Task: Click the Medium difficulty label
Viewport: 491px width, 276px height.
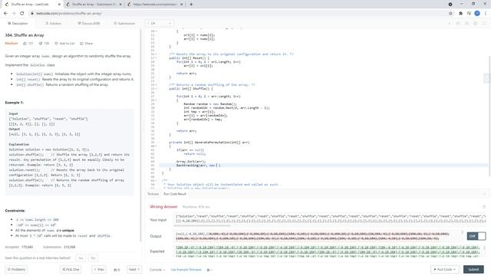Action: [x=12, y=44]
